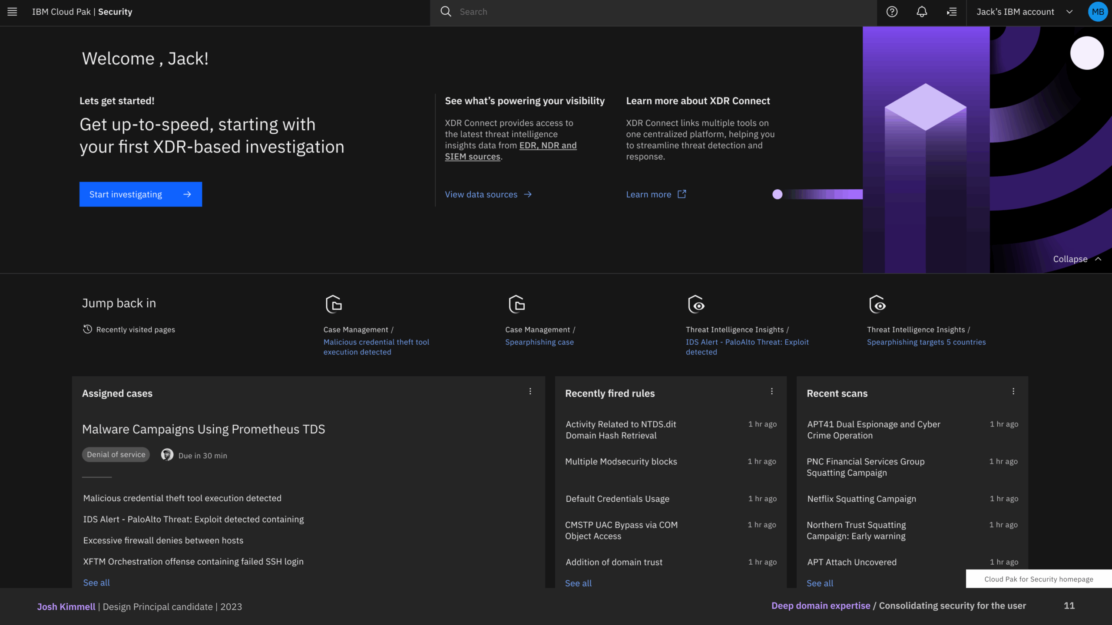The image size is (1112, 625).
Task: Click the Denial of service tag
Action: (116, 454)
